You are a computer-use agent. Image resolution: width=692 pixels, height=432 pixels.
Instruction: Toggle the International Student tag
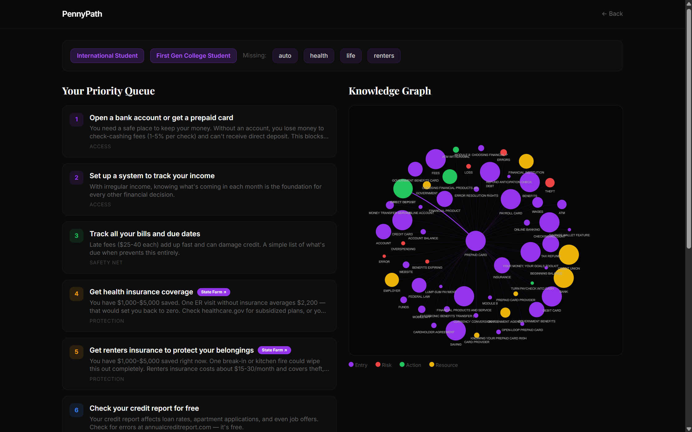(107, 56)
